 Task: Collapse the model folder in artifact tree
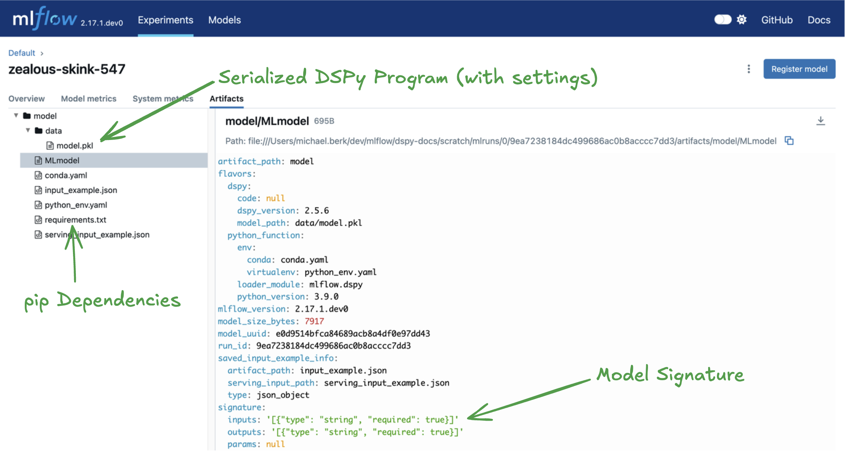[15, 116]
